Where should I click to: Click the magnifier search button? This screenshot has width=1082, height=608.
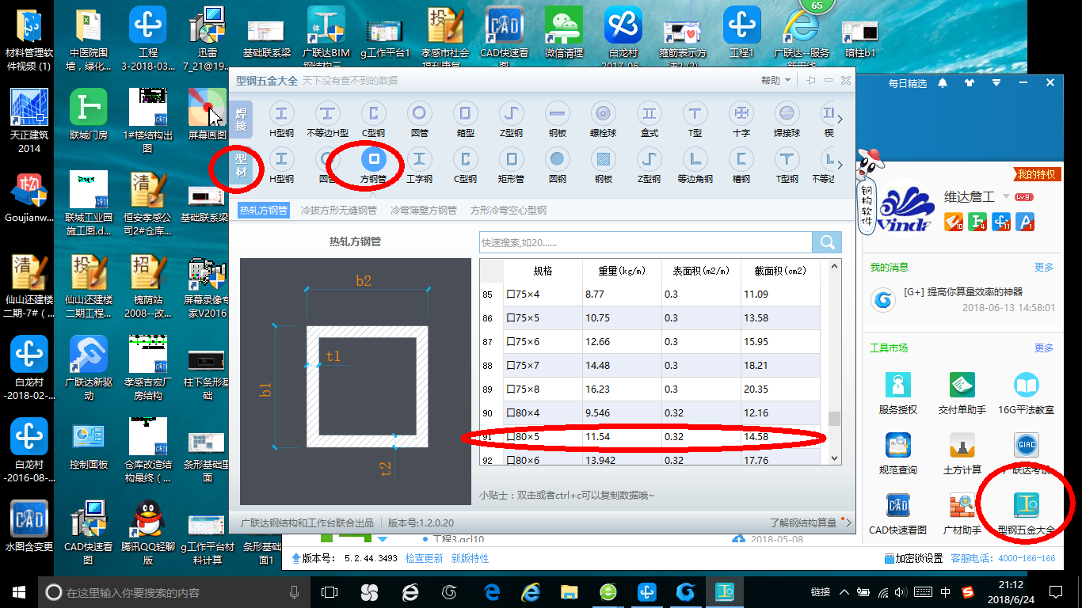pyautogui.click(x=827, y=242)
